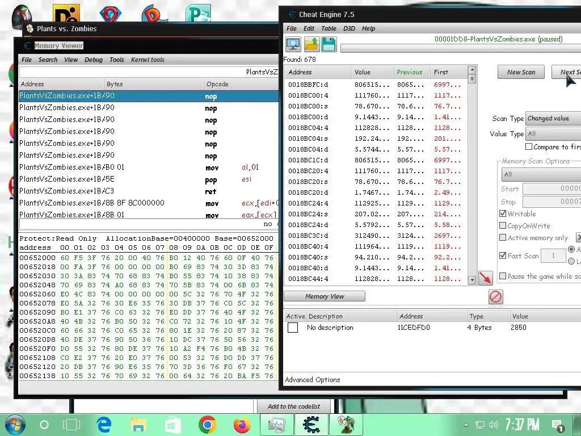Viewport: 581px width, 436px height.
Task: Open Memory Viewer Search menu
Action: (48, 60)
